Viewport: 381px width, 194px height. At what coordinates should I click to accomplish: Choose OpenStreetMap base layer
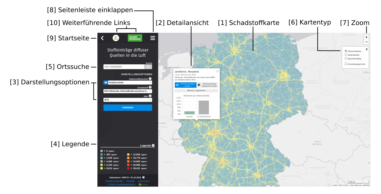pyautogui.click(x=346, y=58)
